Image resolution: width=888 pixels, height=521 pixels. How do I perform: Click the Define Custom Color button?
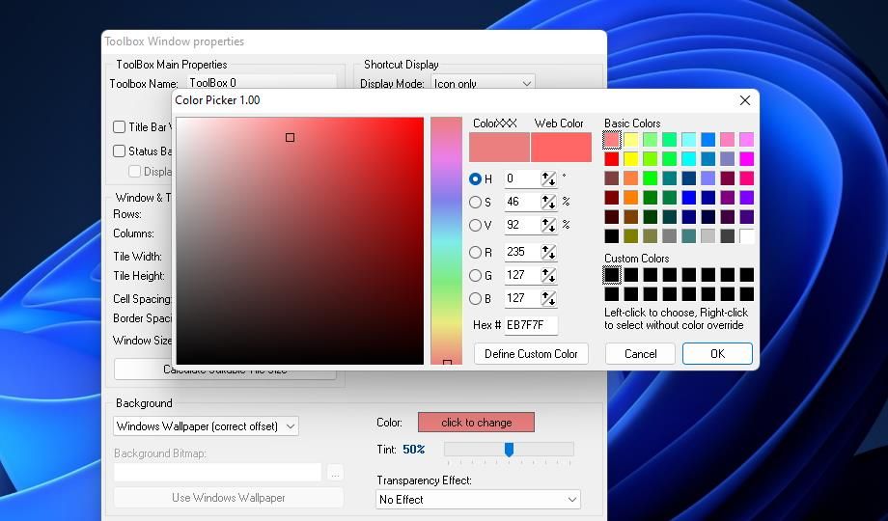tap(531, 354)
